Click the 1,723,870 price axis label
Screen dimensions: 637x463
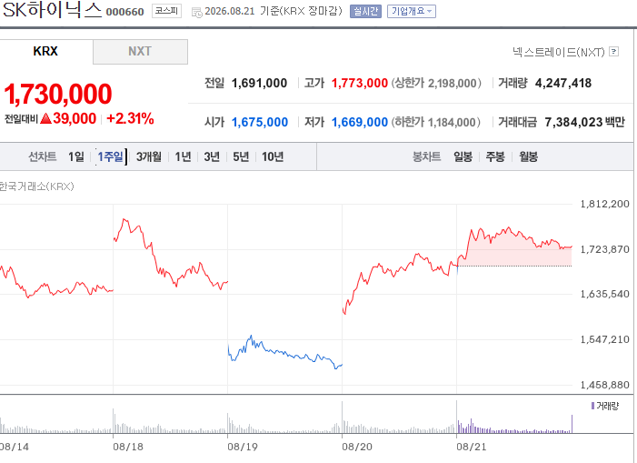click(x=604, y=249)
